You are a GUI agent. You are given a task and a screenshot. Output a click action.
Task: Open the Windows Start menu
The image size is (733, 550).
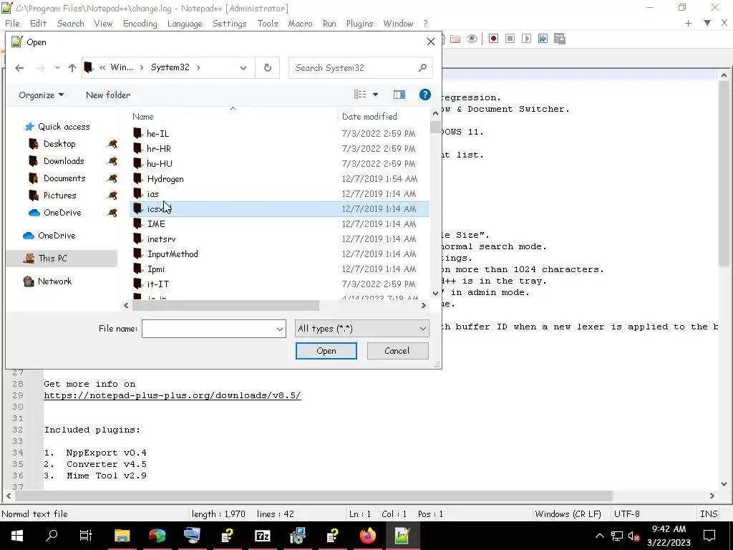[x=17, y=536]
